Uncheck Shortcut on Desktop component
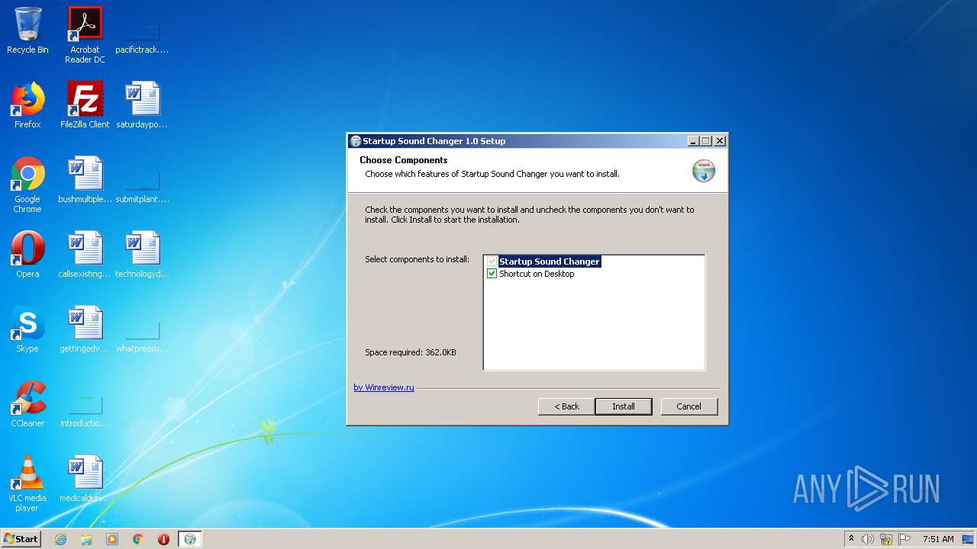977x549 pixels. click(492, 274)
